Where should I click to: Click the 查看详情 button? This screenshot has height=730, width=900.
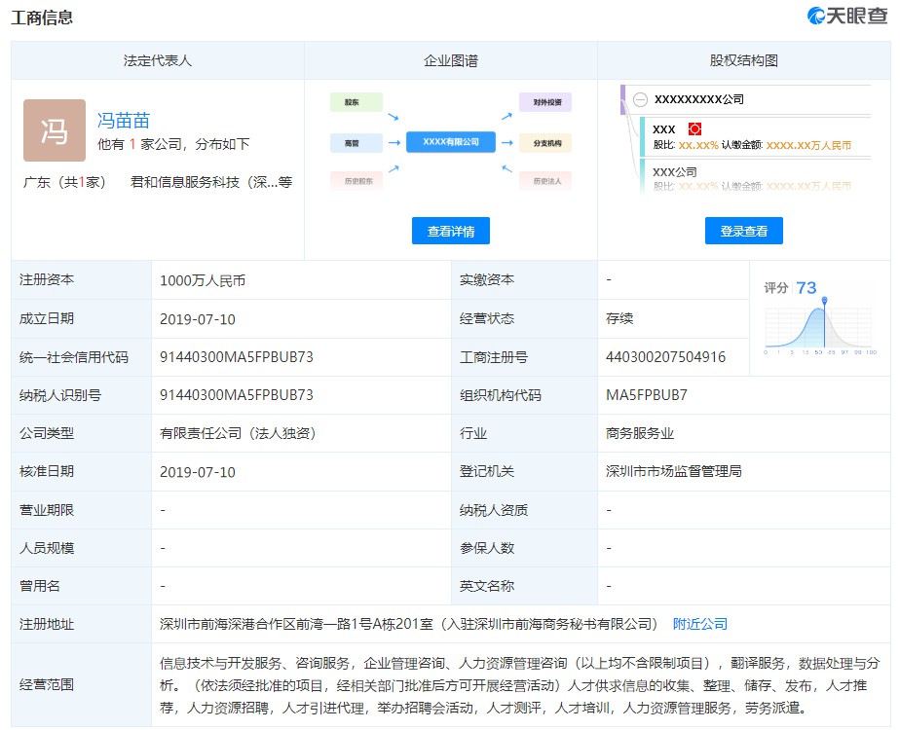[451, 231]
